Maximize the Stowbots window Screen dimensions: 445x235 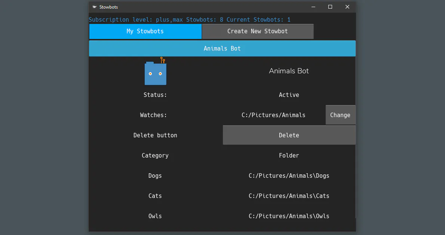click(330, 7)
